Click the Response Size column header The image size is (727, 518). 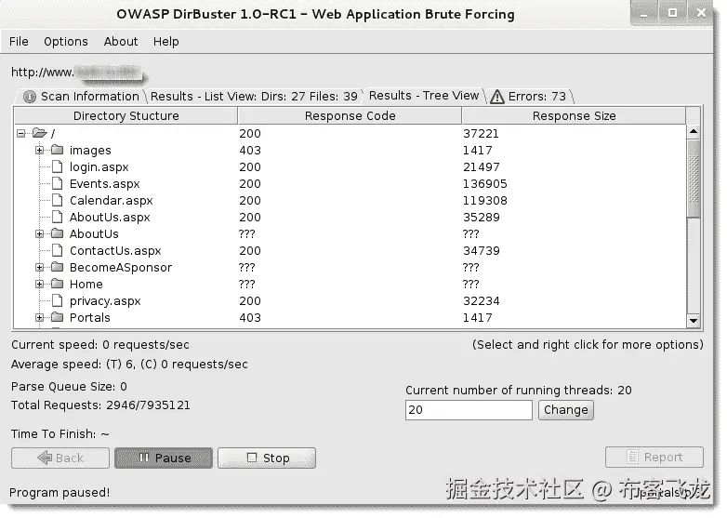(x=574, y=116)
